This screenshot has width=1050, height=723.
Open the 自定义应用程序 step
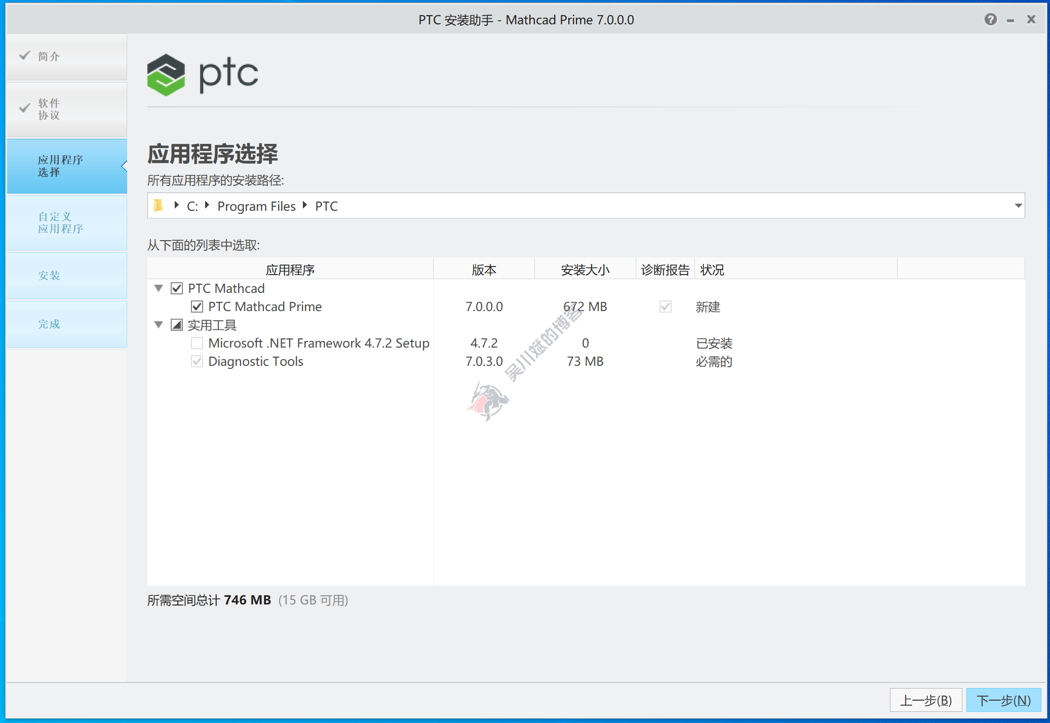(x=67, y=223)
